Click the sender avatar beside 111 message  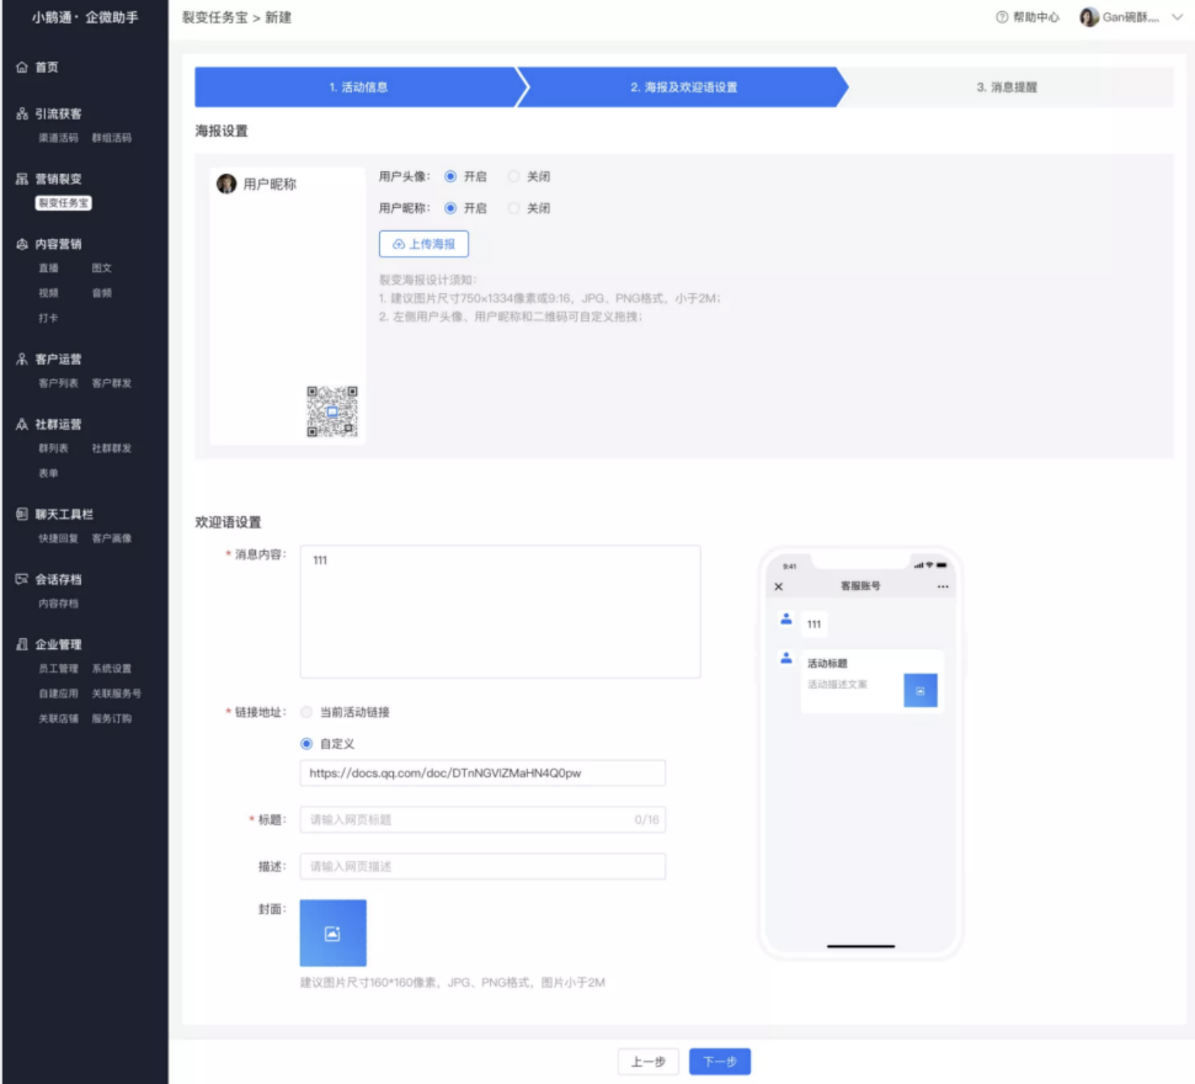point(786,619)
